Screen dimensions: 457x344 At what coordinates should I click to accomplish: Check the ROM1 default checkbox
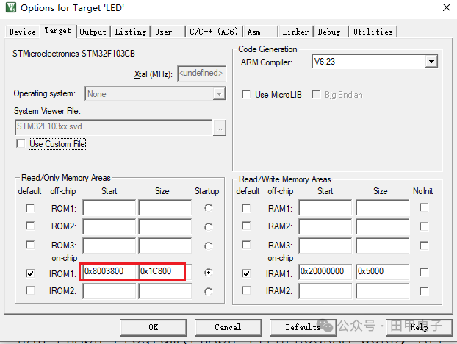[x=30, y=208]
